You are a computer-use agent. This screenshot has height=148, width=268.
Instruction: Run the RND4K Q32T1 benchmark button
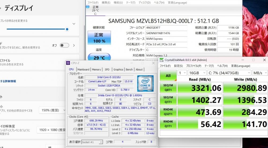tap(168, 112)
